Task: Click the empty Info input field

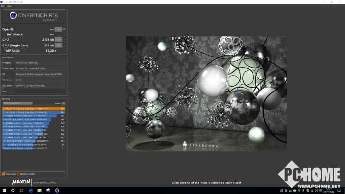Action: pos(40,91)
